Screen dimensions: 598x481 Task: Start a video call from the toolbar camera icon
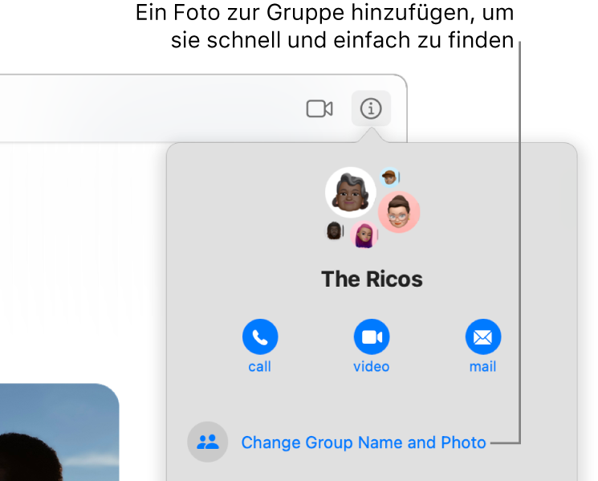319,108
